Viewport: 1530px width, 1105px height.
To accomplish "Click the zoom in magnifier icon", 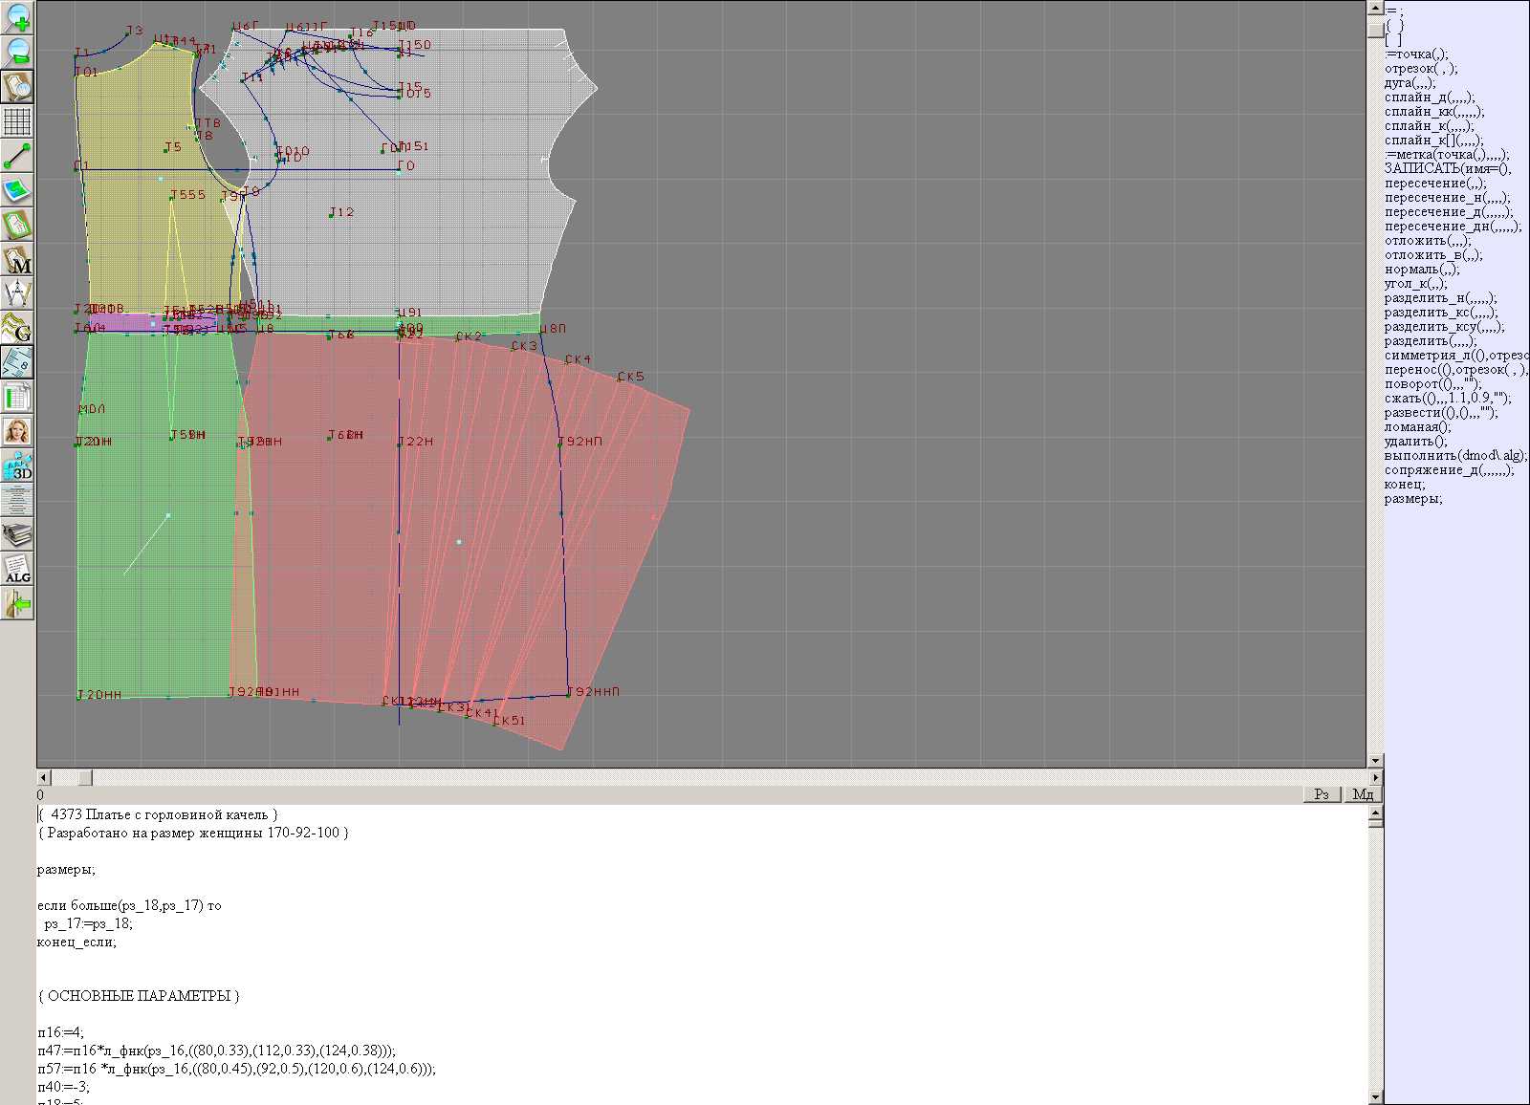I will point(17,17).
